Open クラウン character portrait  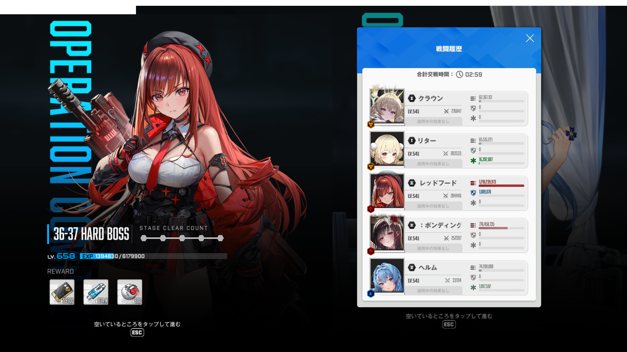click(x=387, y=107)
